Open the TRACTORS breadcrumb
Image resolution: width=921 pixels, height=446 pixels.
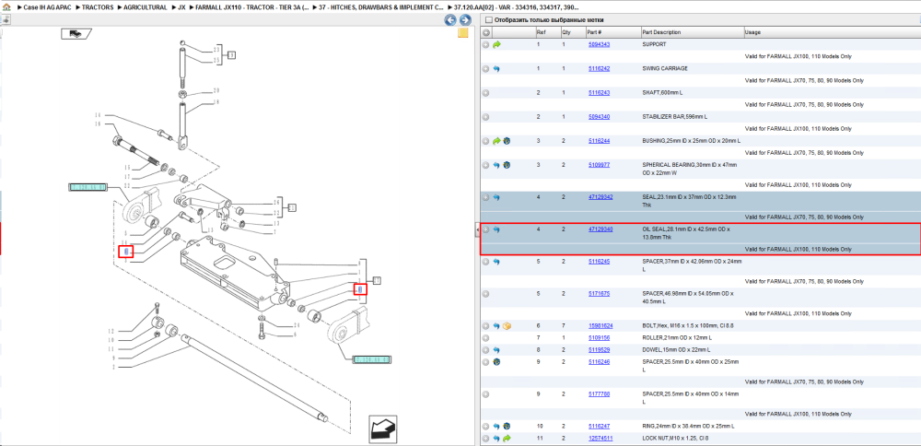coord(98,7)
